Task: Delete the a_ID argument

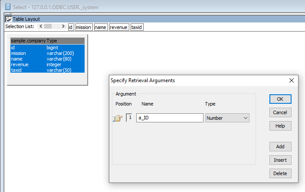Action: tap(280, 173)
